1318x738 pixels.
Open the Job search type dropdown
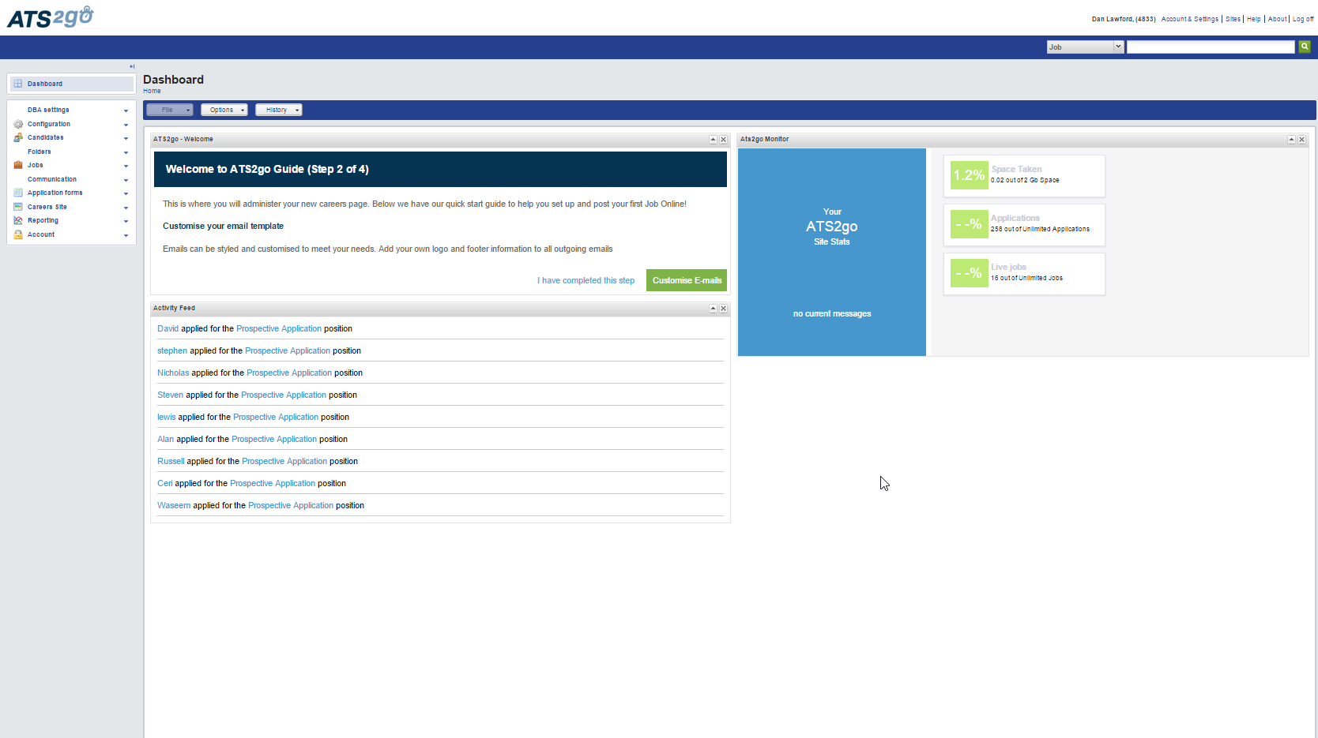(x=1085, y=47)
